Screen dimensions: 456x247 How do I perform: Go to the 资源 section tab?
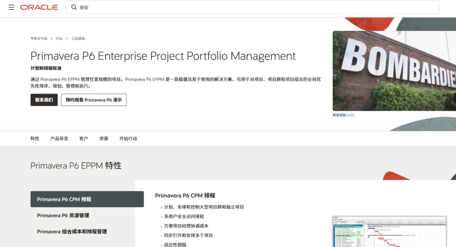pos(103,139)
